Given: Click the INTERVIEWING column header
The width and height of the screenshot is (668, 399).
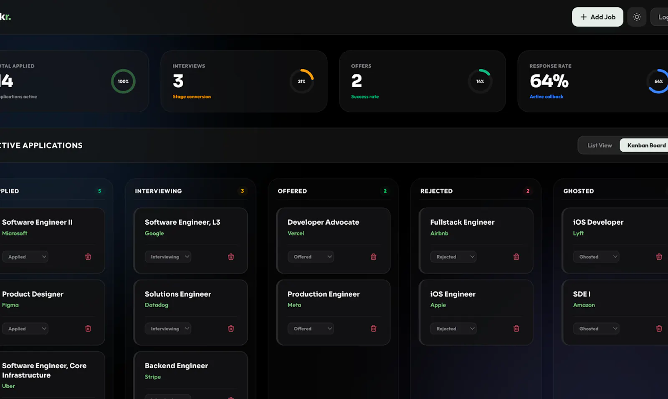Looking at the screenshot, I should pyautogui.click(x=158, y=191).
